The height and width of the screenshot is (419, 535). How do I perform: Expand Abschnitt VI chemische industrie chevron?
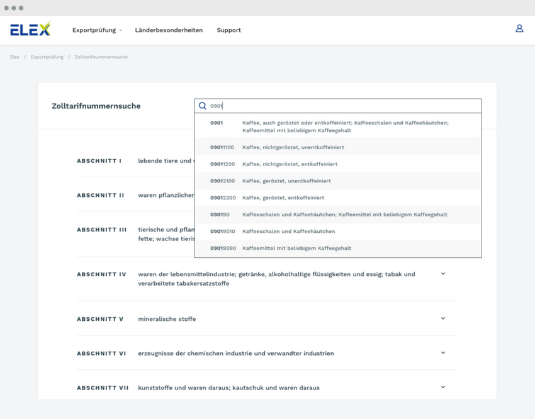443,353
